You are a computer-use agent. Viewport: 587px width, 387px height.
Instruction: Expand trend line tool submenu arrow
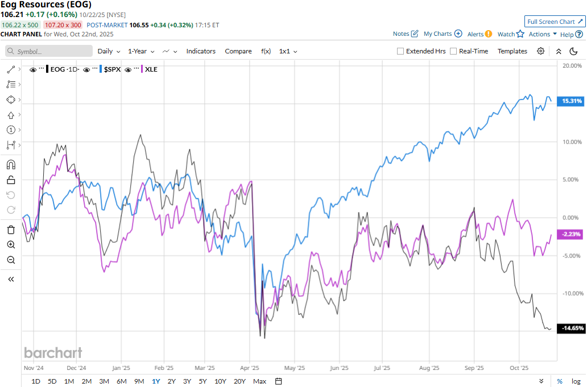point(19,69)
